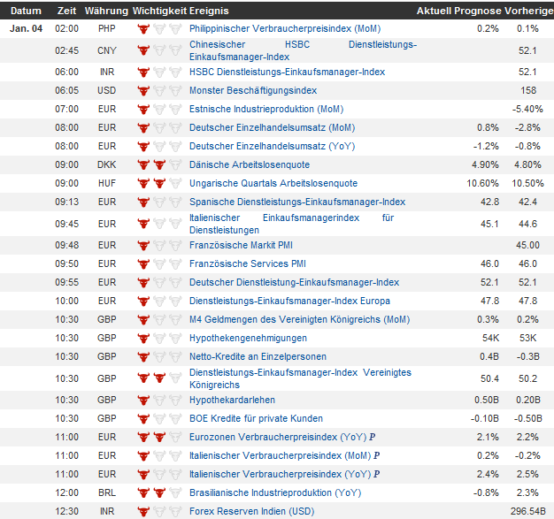Click the Vorherige column header
Viewport: 554px width, 519px height.
pos(528,11)
